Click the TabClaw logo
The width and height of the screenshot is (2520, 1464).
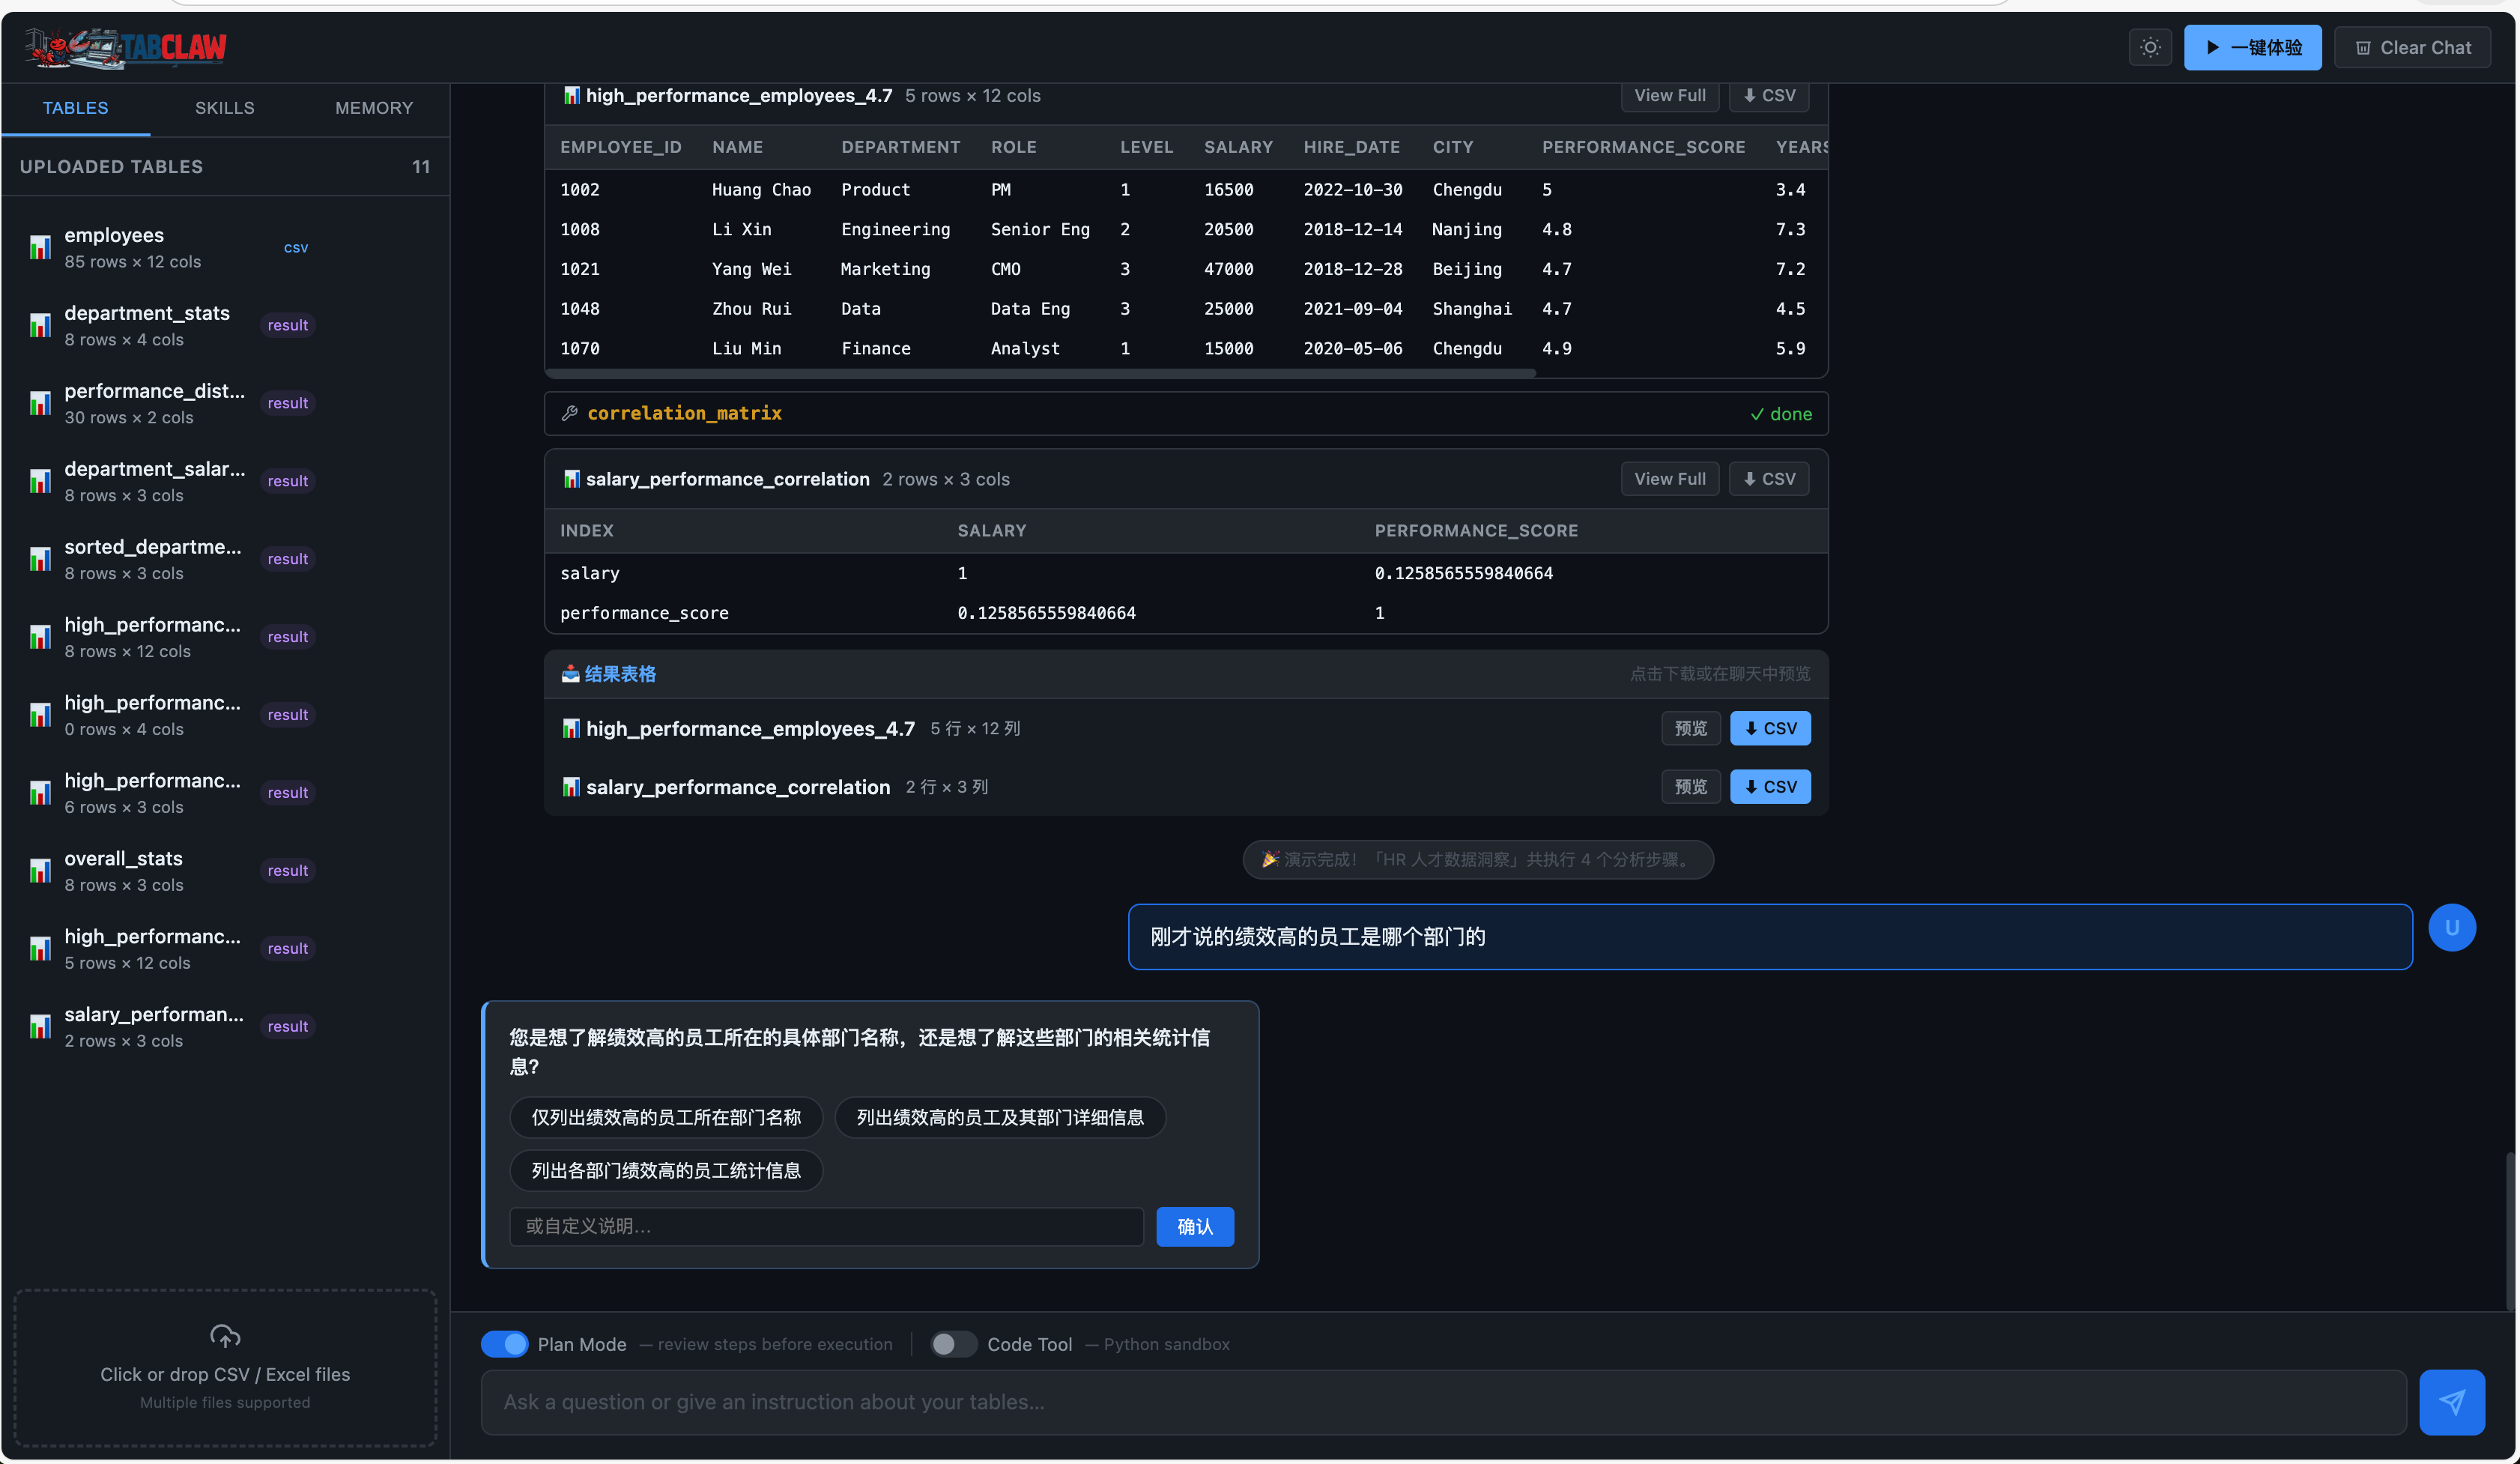[x=126, y=47]
